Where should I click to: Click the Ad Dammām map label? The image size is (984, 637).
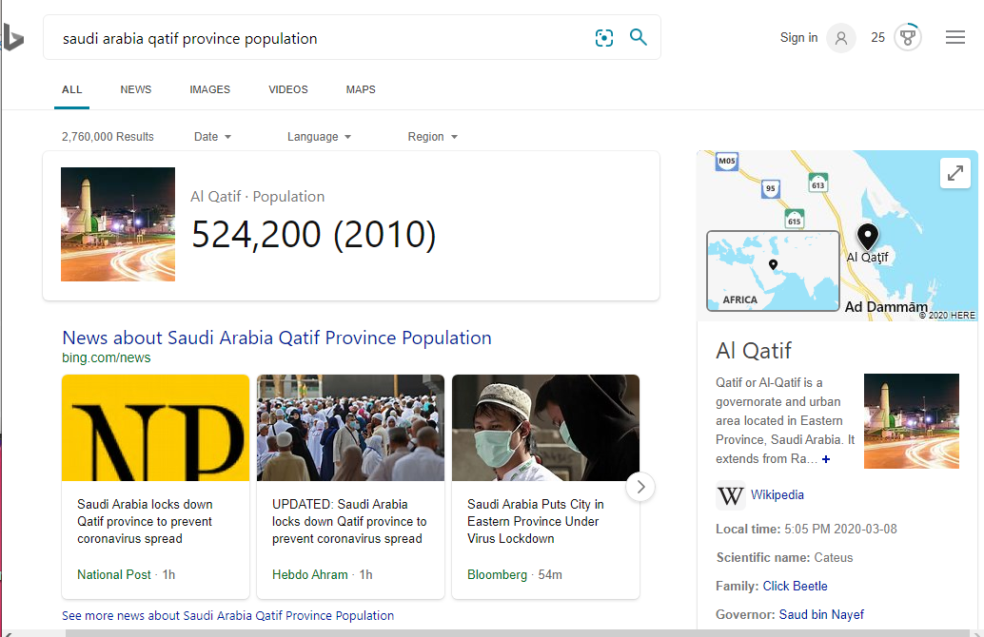click(885, 306)
